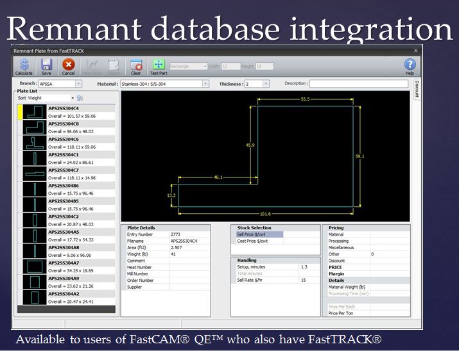459x351 pixels.
Task: Open Help via the blue question icon
Action: [x=410, y=64]
